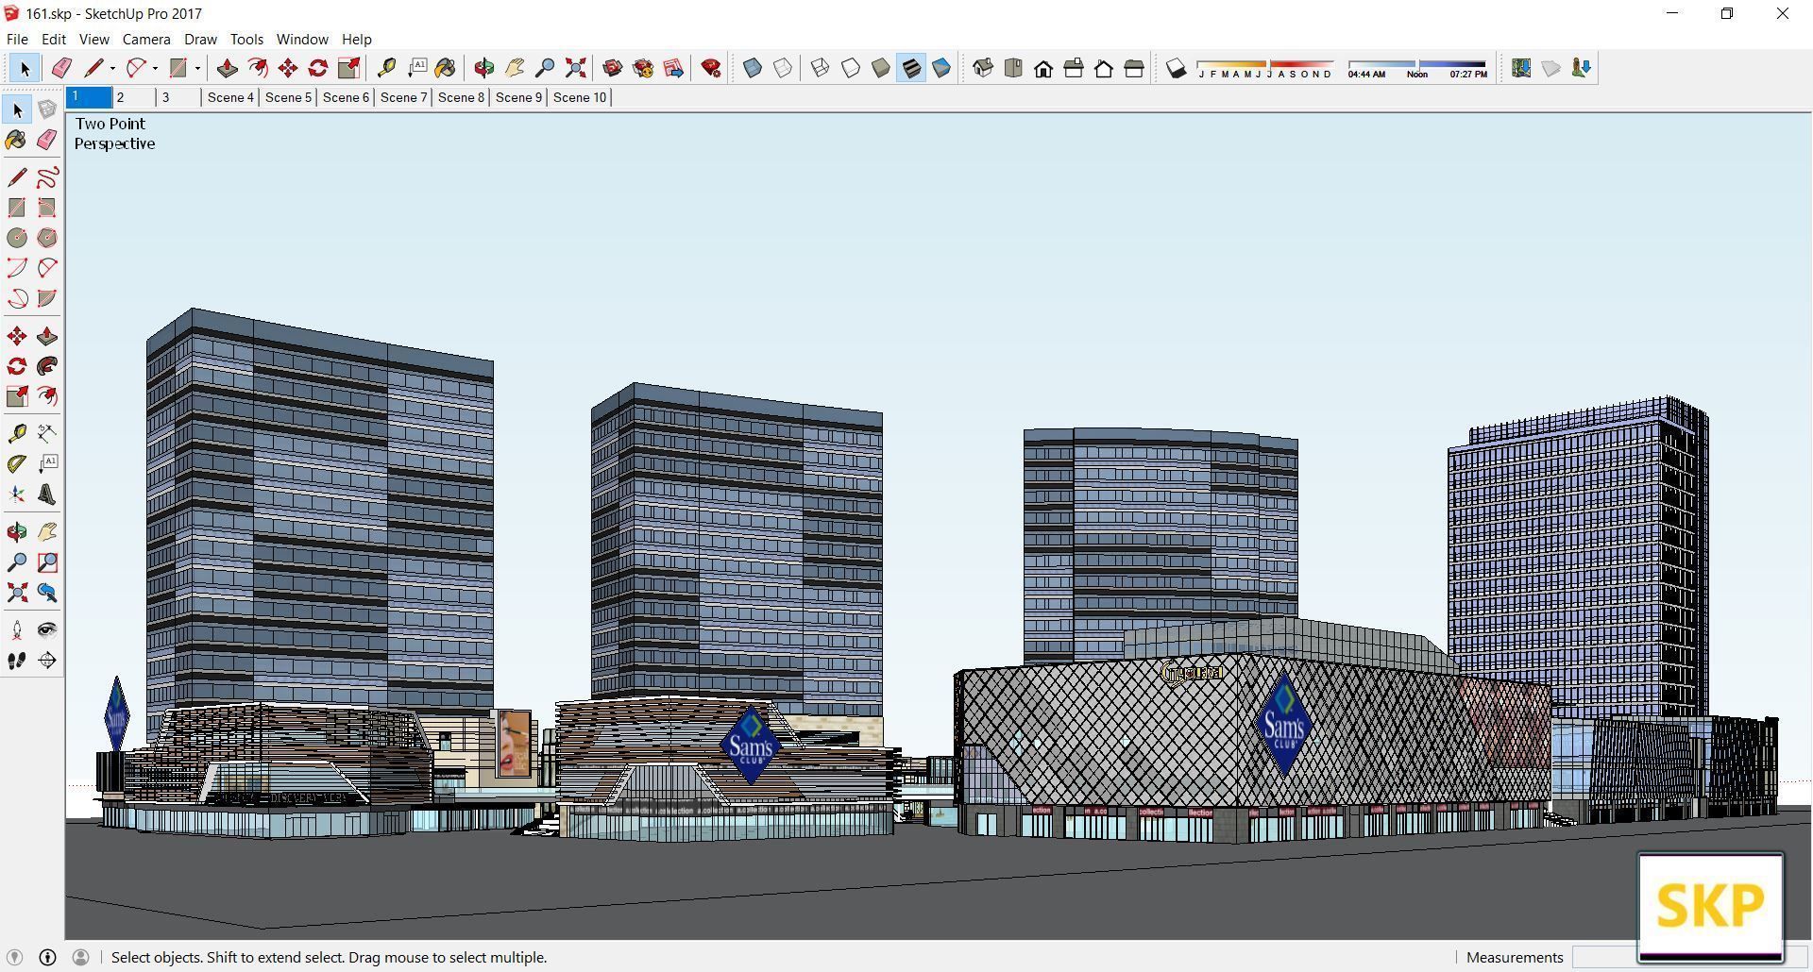Viewport: 1813px width, 972px height.
Task: Select the Protractor tool
Action: pyautogui.click(x=17, y=464)
